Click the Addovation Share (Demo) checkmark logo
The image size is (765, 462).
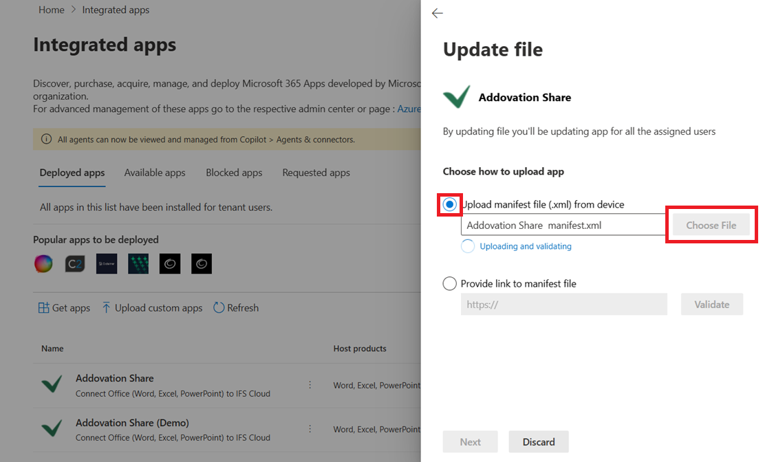click(x=52, y=429)
